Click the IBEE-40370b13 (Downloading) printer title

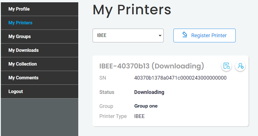pos(152,66)
